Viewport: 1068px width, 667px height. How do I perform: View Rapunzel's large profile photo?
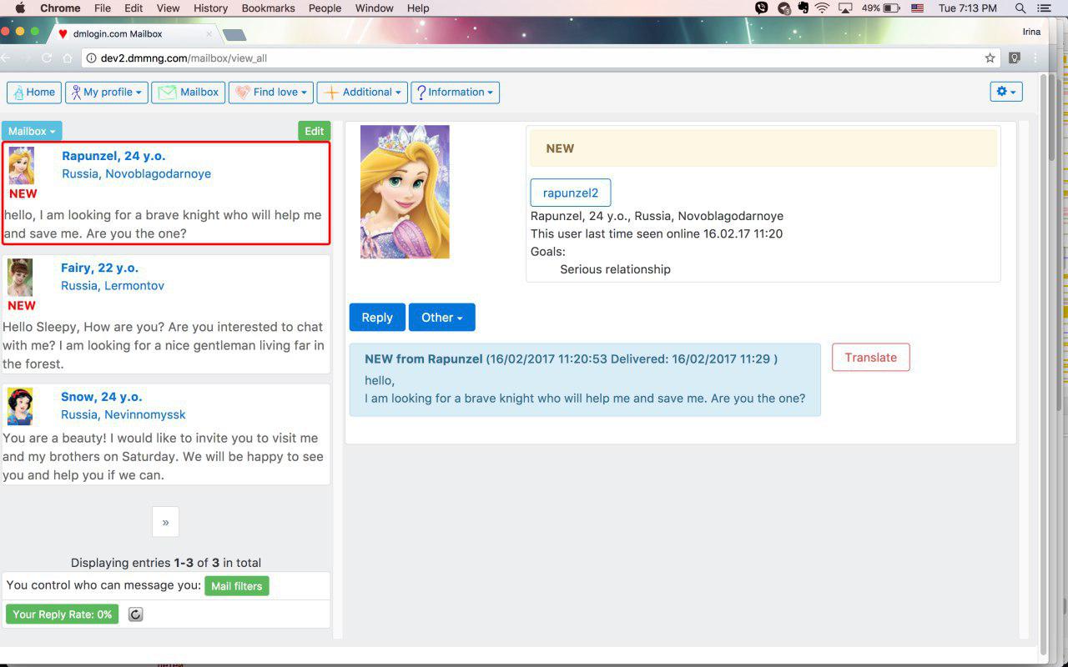pyautogui.click(x=405, y=192)
